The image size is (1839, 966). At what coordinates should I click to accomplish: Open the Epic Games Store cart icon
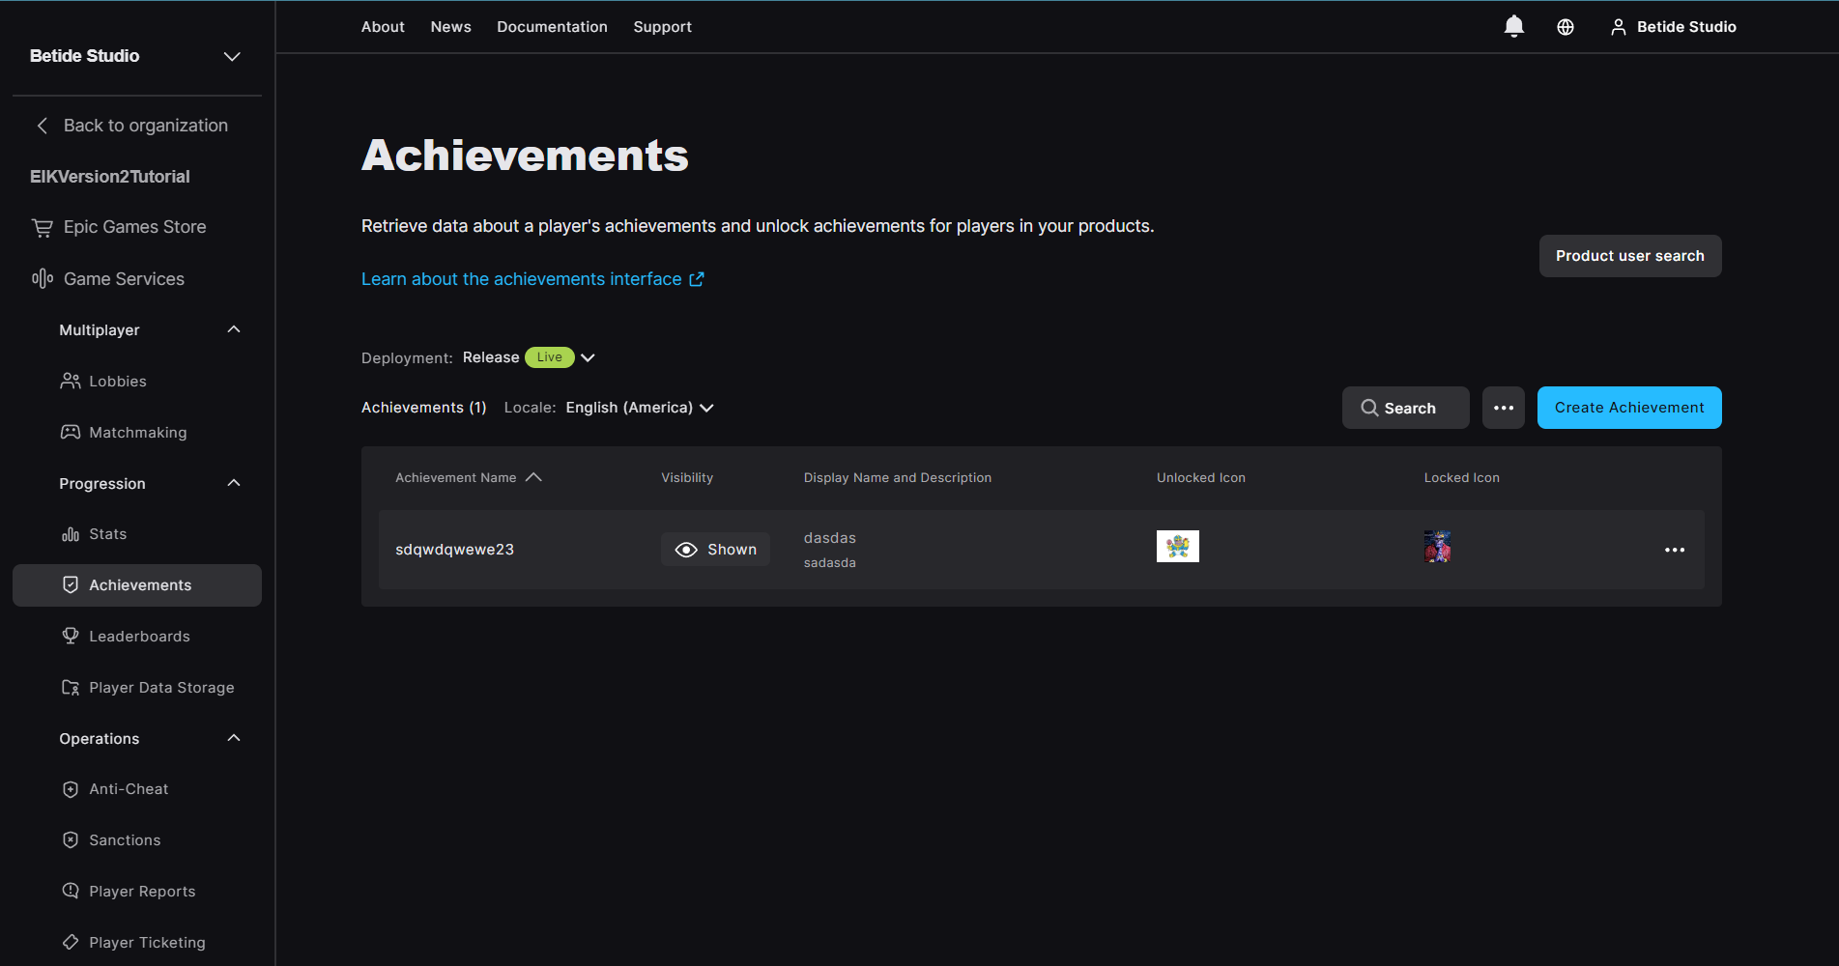click(42, 226)
